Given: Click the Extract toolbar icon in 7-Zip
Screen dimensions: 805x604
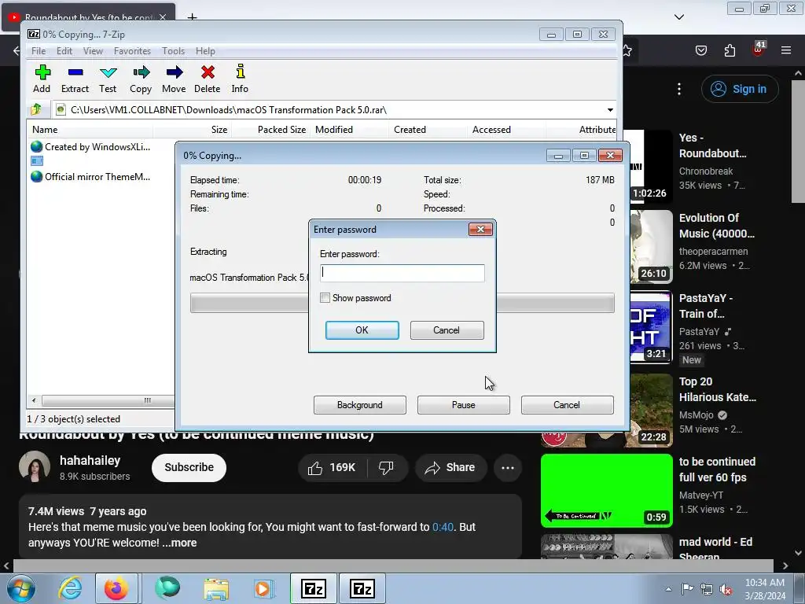Looking at the screenshot, I should (x=75, y=79).
